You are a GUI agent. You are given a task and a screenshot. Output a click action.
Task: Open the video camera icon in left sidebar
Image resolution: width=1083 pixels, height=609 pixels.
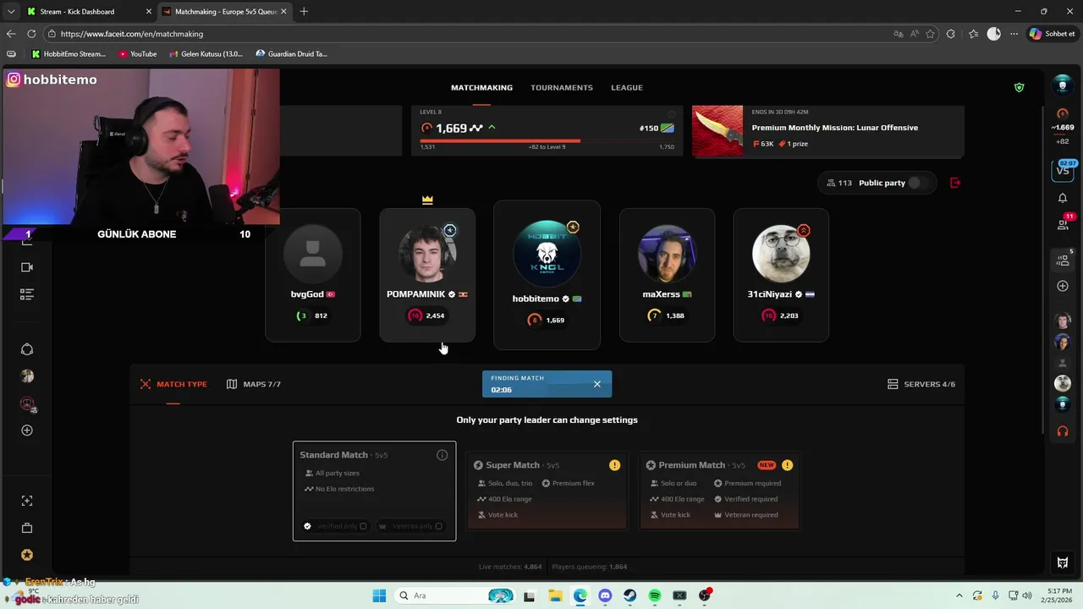(x=27, y=267)
